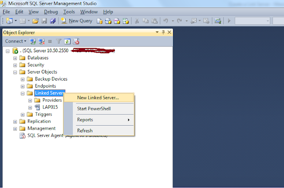Screen dimensions: 284x188
Task: Close the Object Explorer panel
Action: point(170,32)
